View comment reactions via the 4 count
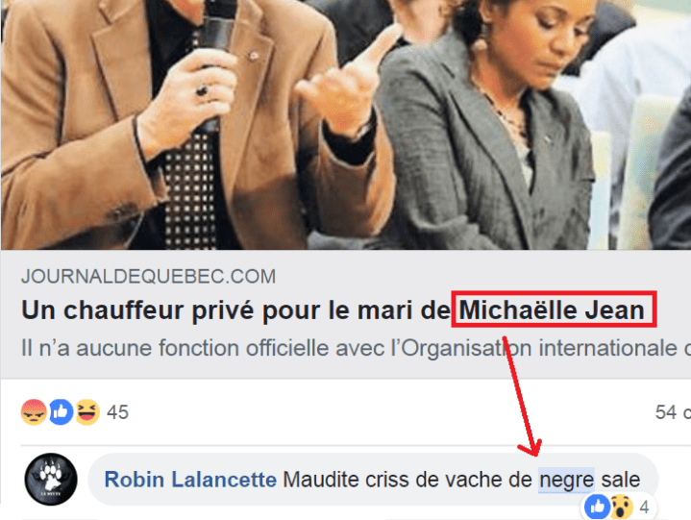This screenshot has width=691, height=520. click(644, 508)
